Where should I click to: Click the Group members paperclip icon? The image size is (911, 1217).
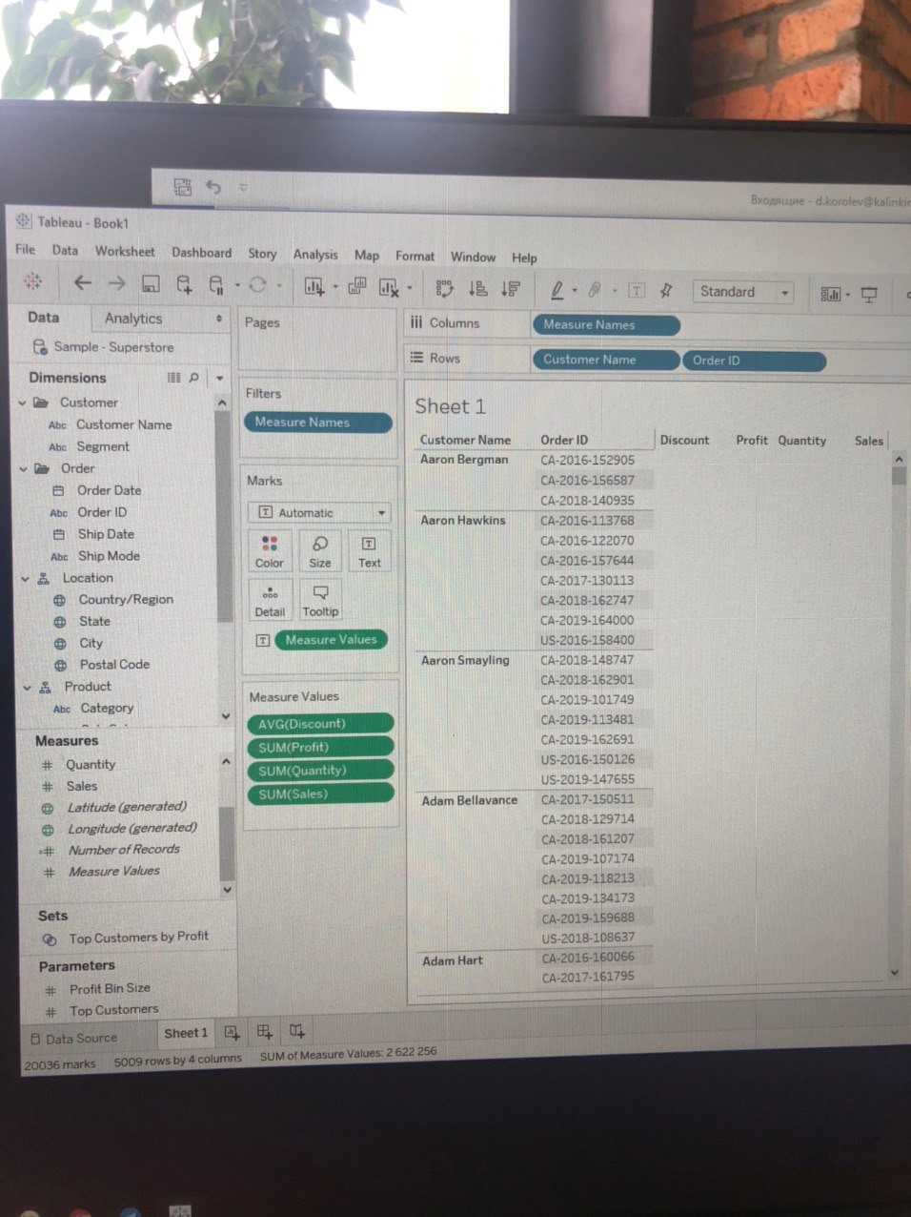pos(594,289)
